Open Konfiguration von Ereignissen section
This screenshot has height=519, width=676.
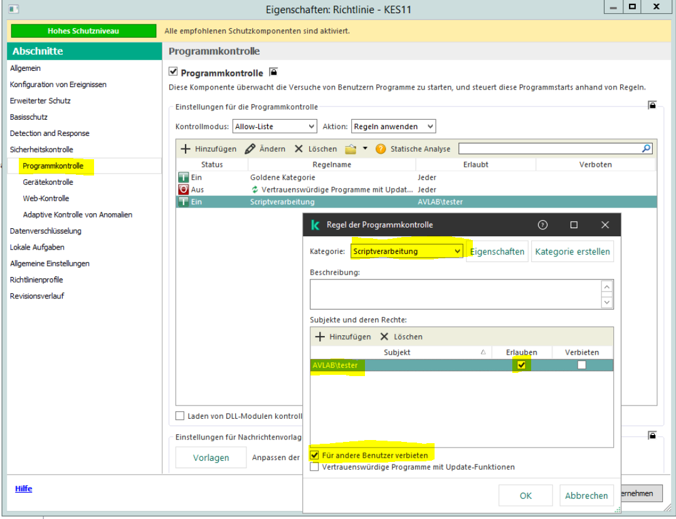click(x=58, y=85)
